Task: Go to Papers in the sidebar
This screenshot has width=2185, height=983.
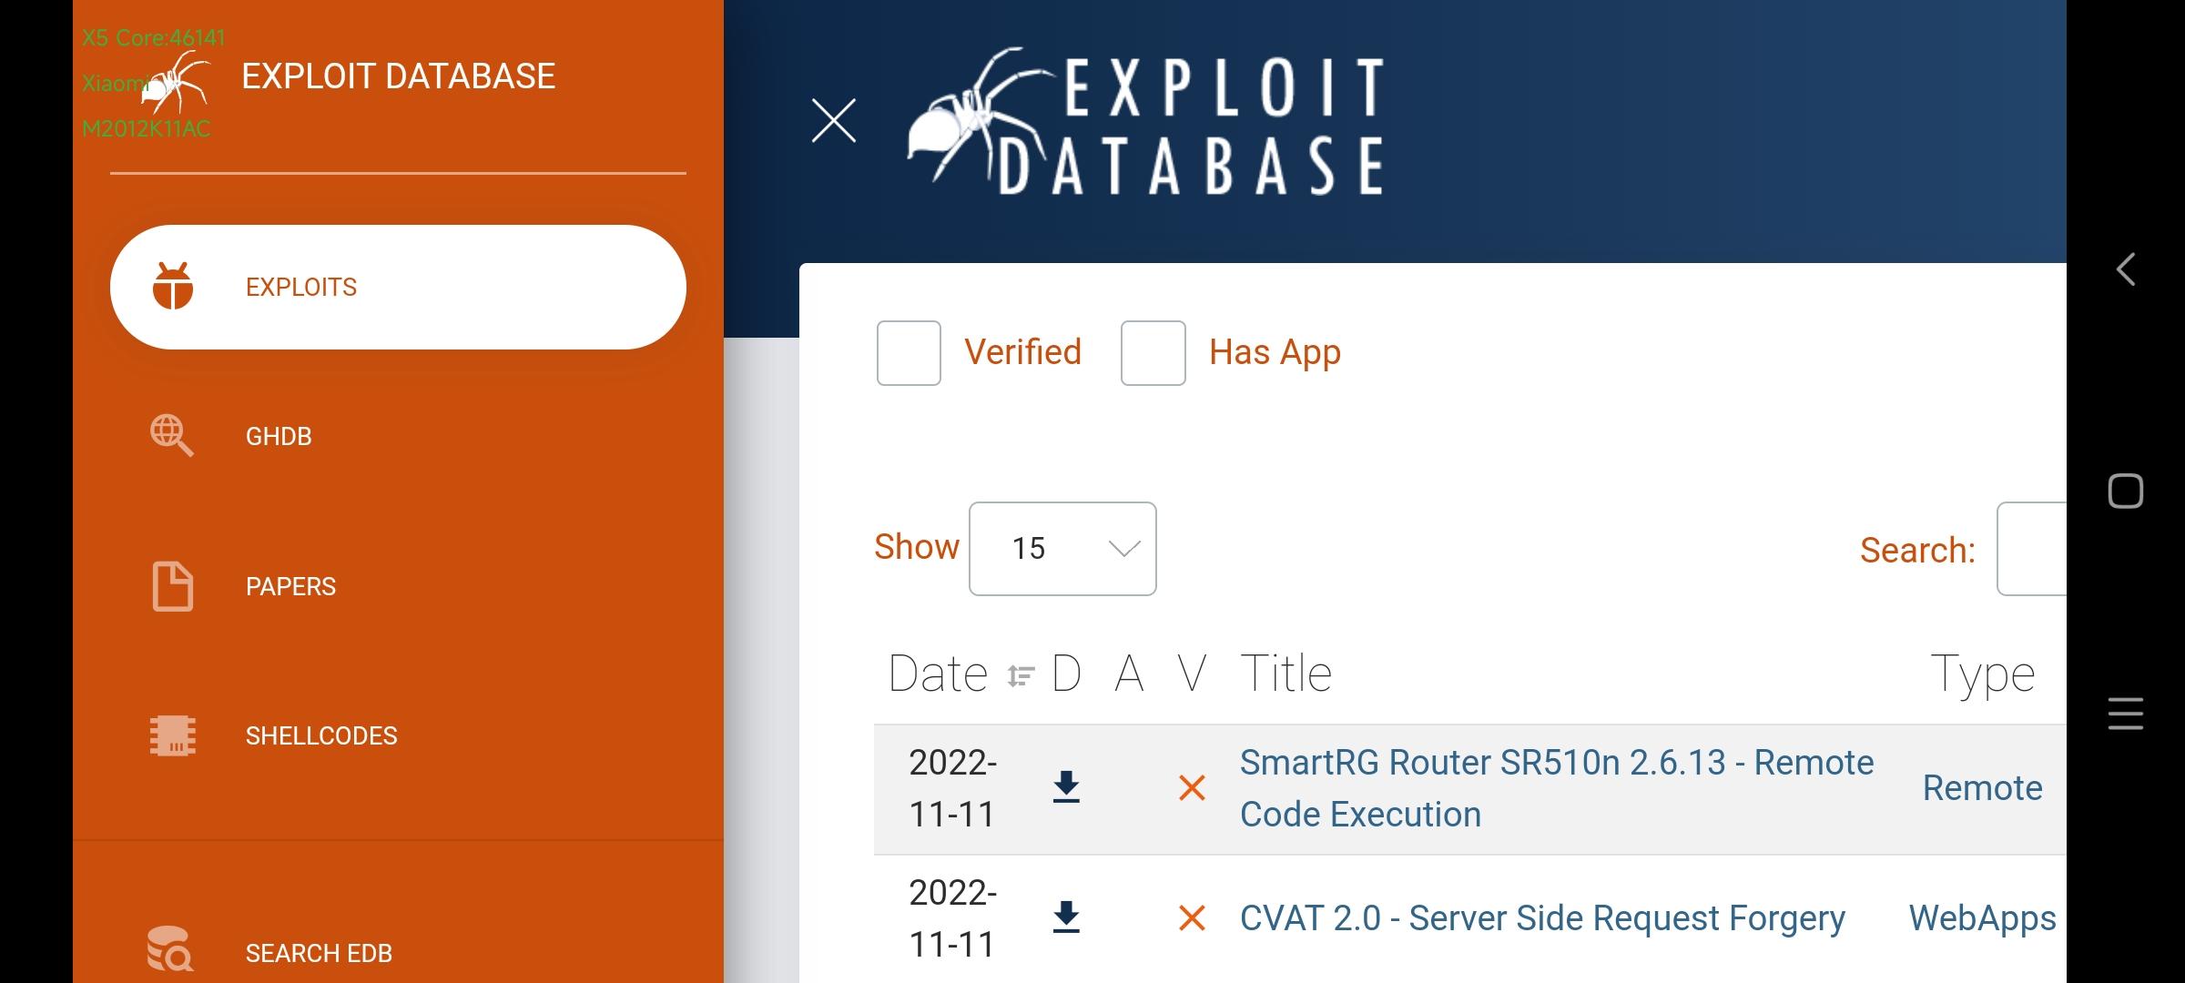Action: pos(290,586)
